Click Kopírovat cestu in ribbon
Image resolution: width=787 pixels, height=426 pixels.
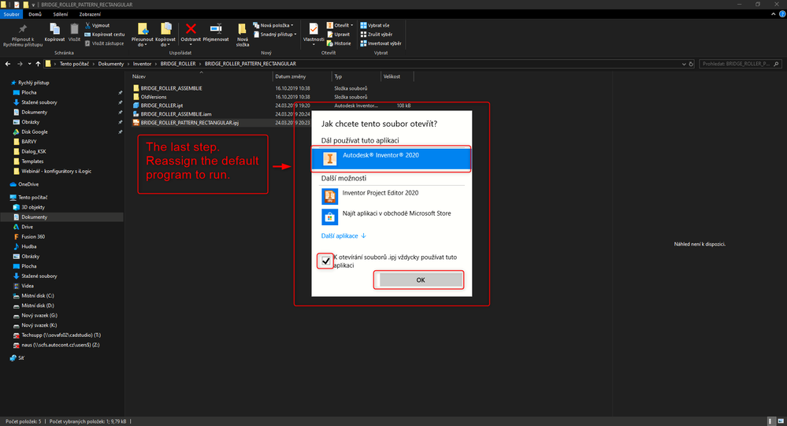click(105, 34)
